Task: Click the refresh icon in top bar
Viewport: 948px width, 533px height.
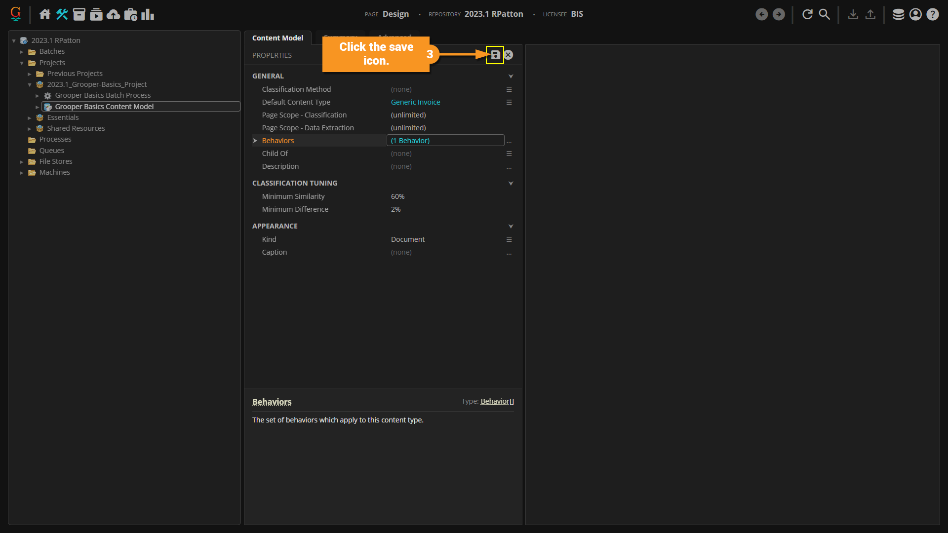Action: [x=807, y=14]
